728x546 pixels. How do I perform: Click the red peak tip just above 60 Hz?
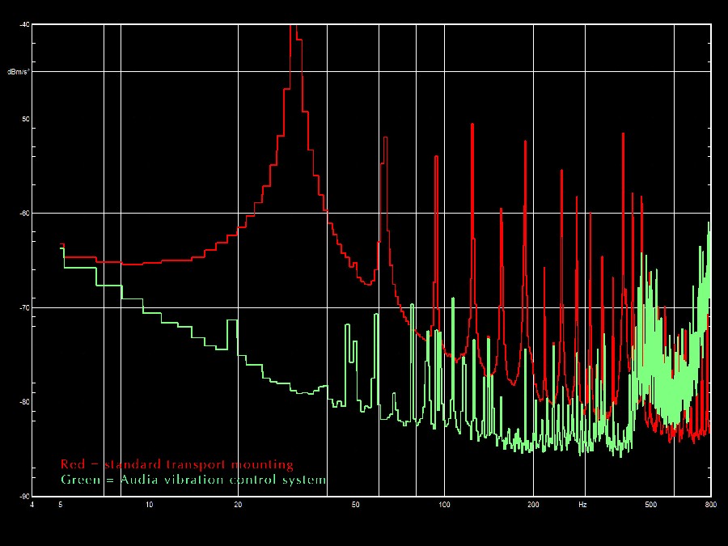(x=386, y=139)
